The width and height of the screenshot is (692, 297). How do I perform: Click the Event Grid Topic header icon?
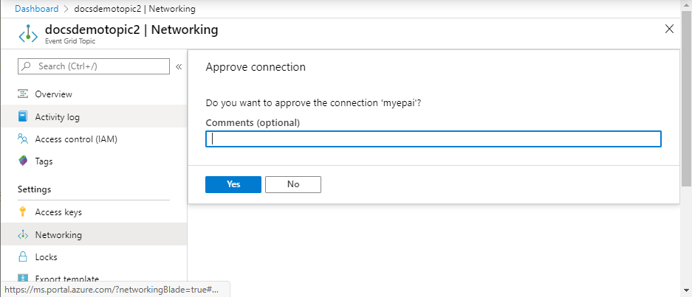pos(28,35)
